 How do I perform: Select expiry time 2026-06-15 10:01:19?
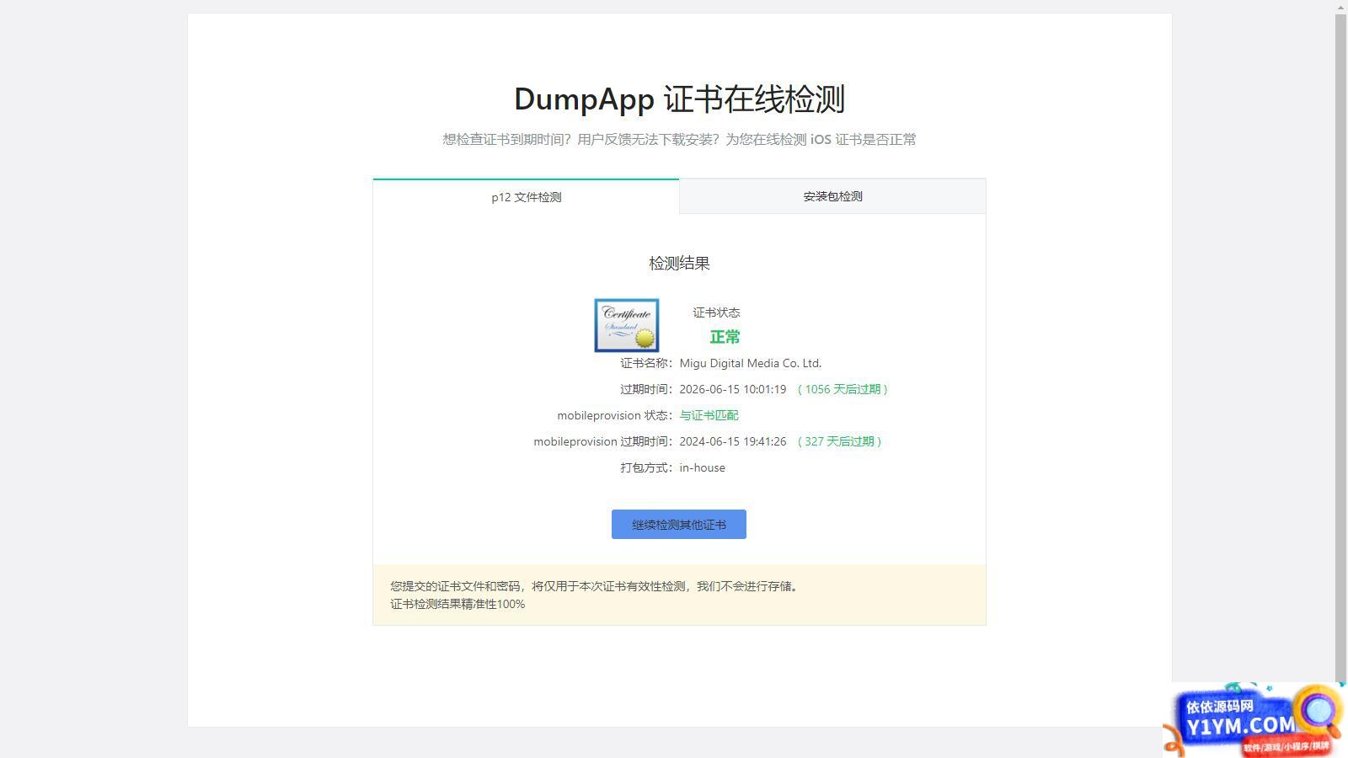coord(733,389)
